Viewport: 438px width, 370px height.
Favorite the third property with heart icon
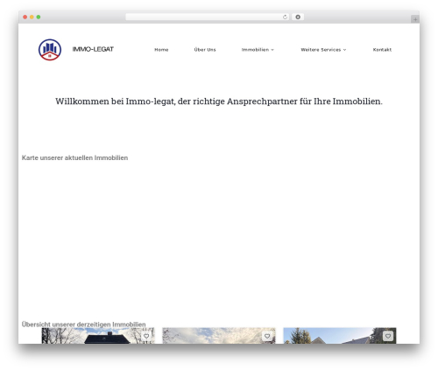click(x=388, y=336)
